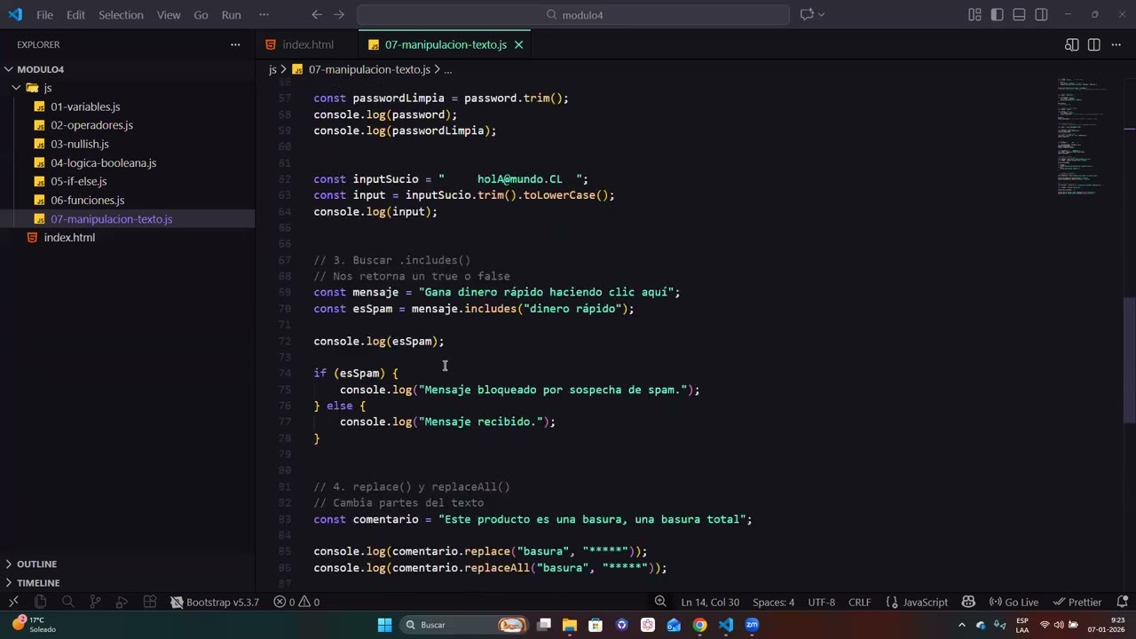Click the Copilot status icon
The width and height of the screenshot is (1136, 639).
click(x=968, y=602)
